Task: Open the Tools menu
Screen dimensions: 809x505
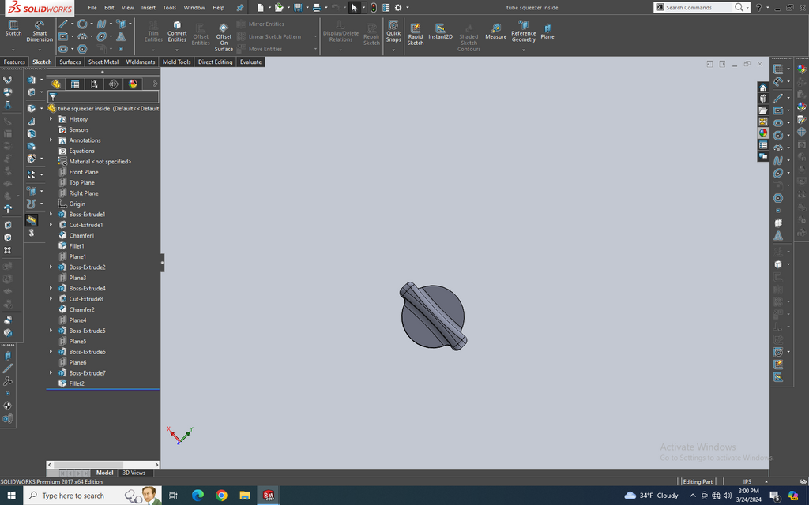Action: [169, 8]
